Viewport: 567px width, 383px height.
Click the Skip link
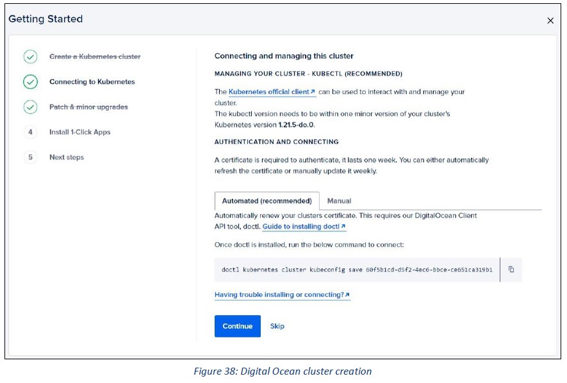pyautogui.click(x=277, y=326)
